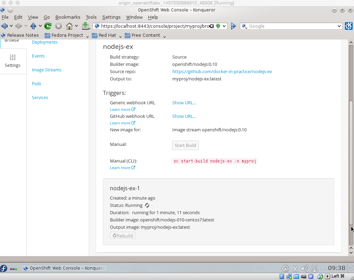Click the volume speaker tray icon
354x280 pixels.
304,268
